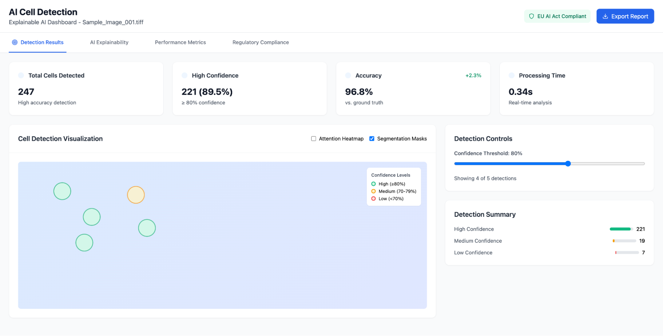Switch to the AI Explainability tab
The image size is (663, 336).
click(109, 42)
